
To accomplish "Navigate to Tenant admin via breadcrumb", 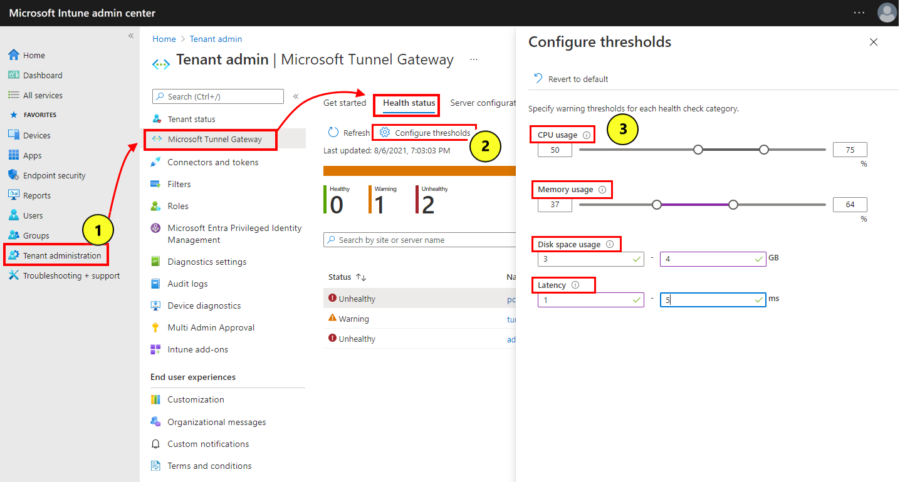I will [216, 39].
